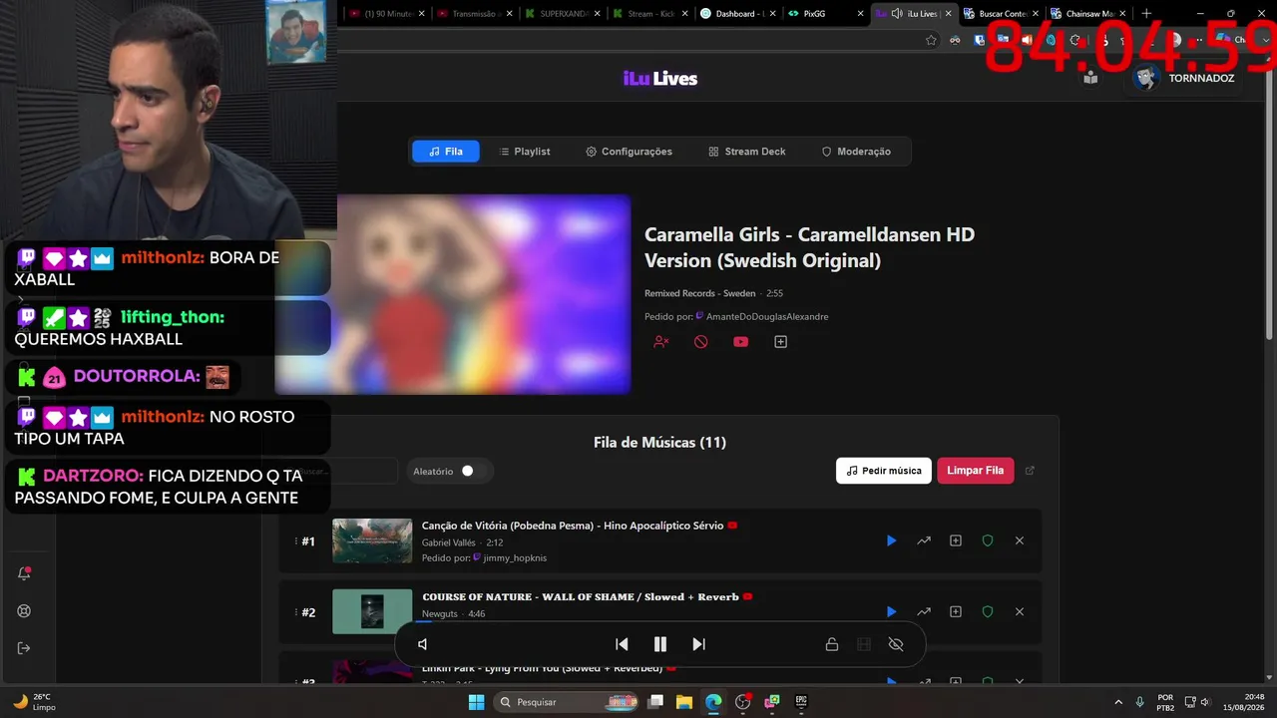Click the drag handle for song #1
The width and height of the screenshot is (1277, 718).
point(296,540)
